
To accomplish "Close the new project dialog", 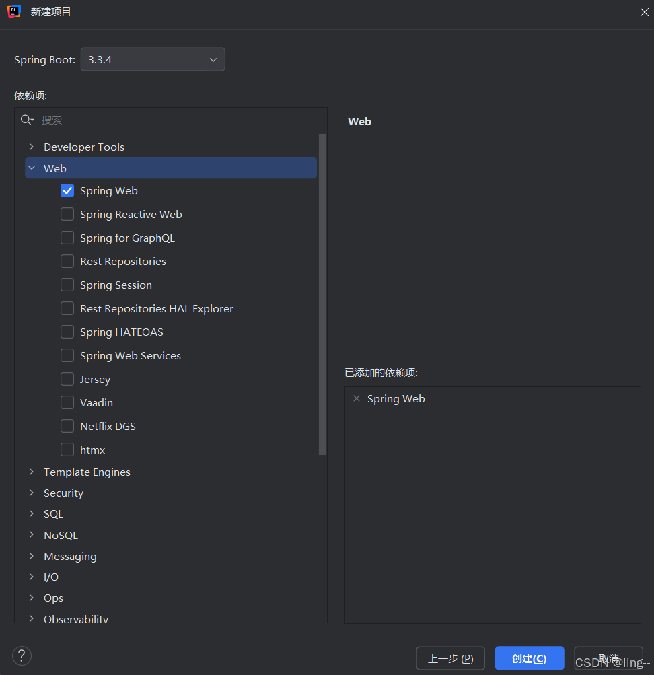I will [x=644, y=12].
